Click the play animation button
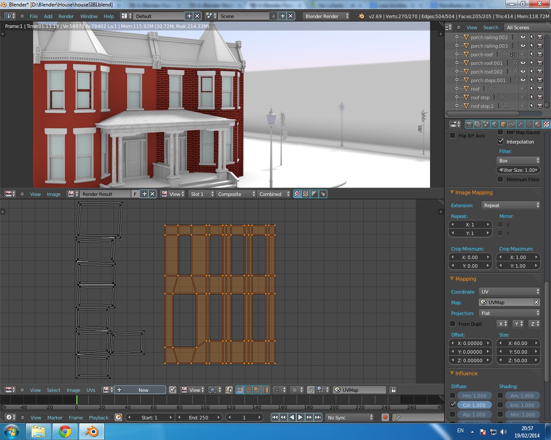This screenshot has height=440, width=551. tap(300, 417)
